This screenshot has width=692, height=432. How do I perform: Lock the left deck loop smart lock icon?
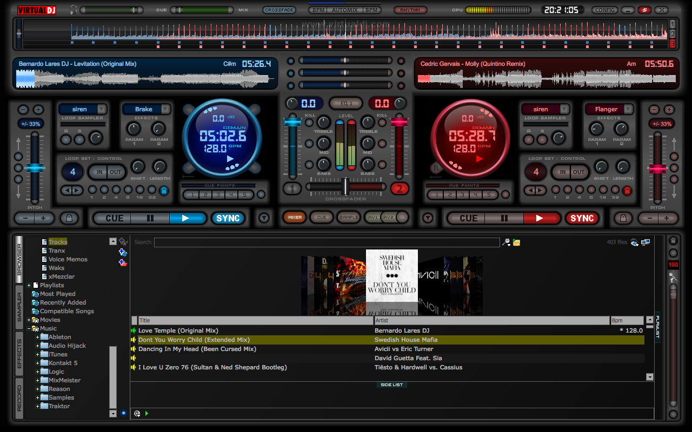click(164, 190)
